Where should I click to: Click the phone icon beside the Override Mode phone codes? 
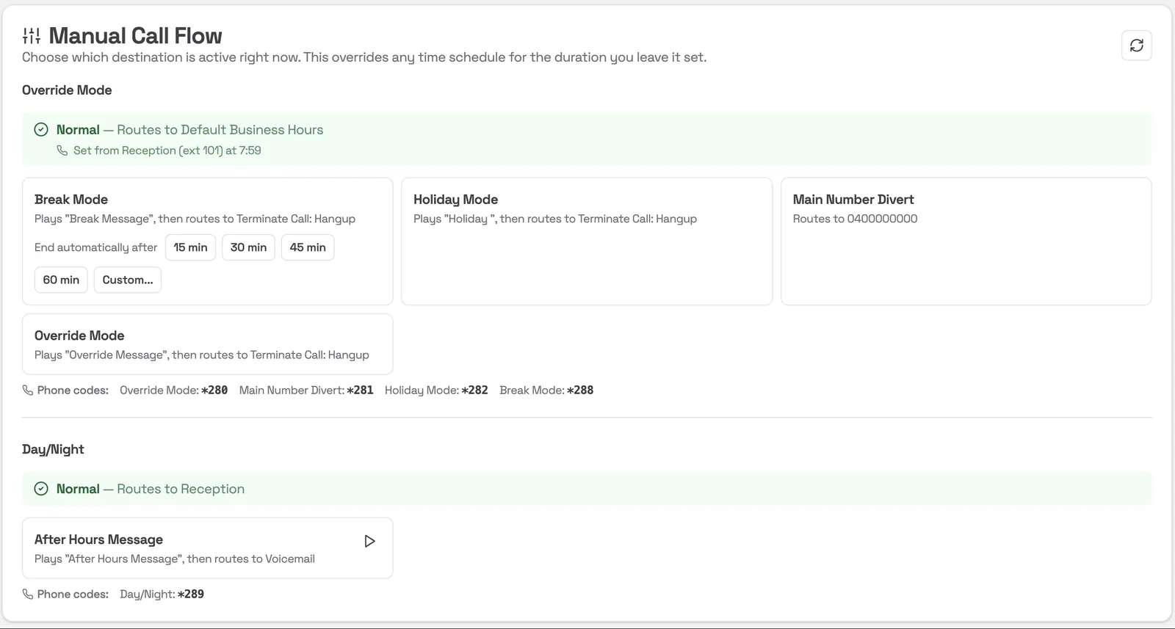tap(27, 390)
